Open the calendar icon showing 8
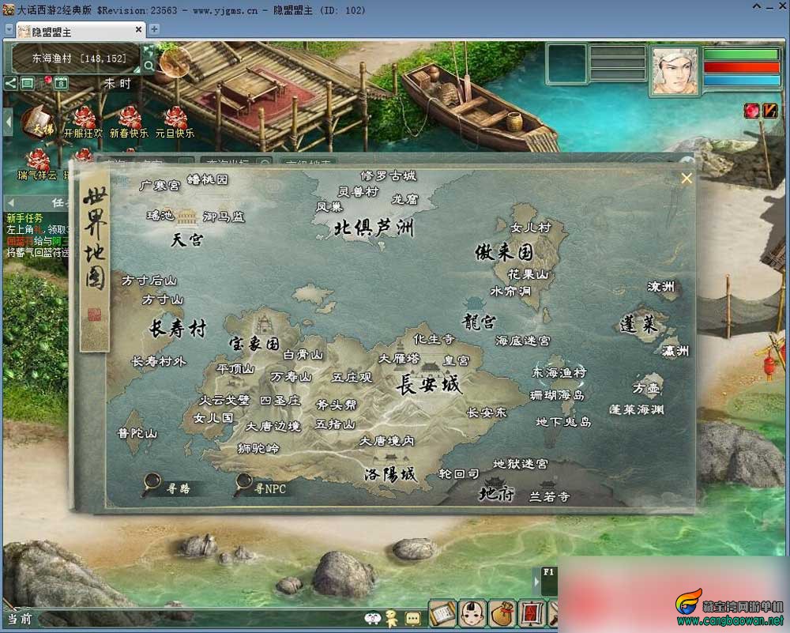The width and height of the screenshot is (790, 633). (61, 83)
